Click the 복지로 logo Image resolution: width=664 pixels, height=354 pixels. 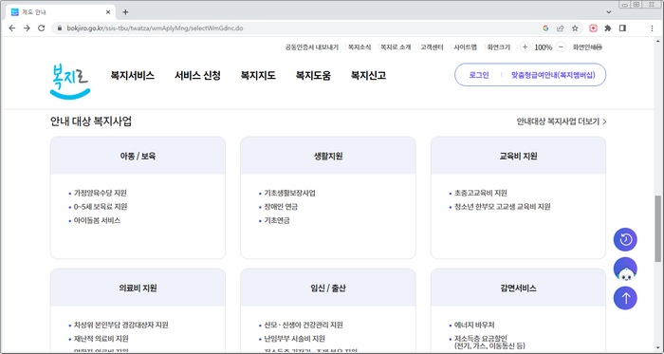click(70, 81)
